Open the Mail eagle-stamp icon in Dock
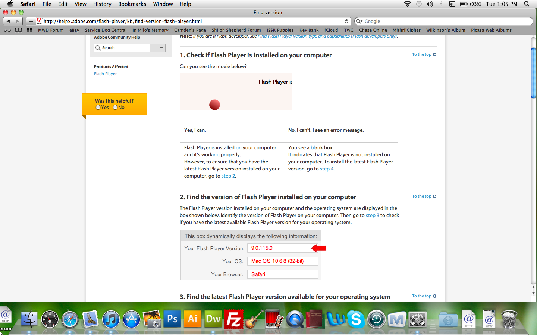 point(91,319)
